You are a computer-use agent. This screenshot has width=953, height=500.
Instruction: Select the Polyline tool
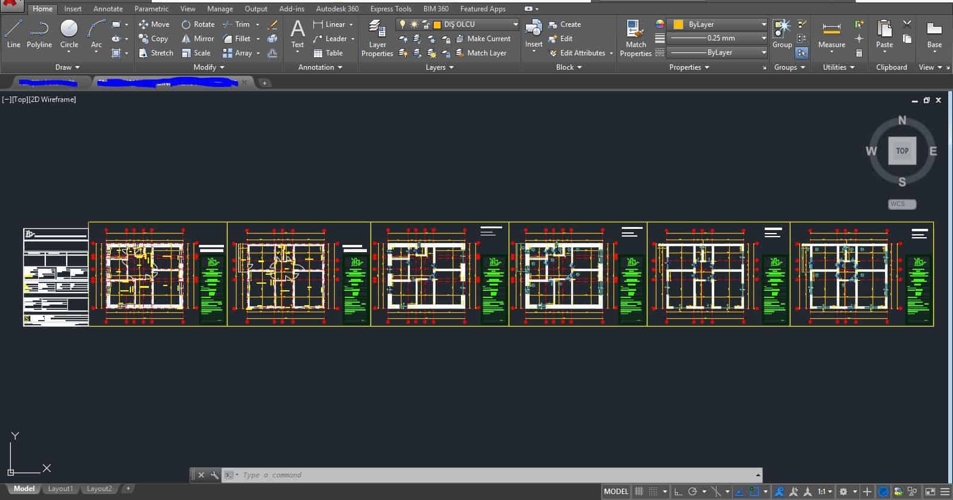point(39,33)
